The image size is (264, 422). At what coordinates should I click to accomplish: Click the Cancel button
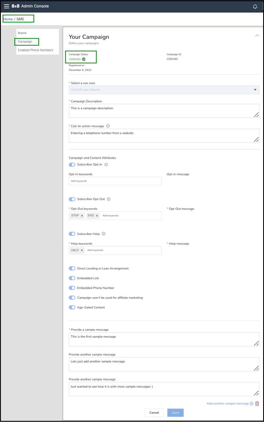(154, 413)
